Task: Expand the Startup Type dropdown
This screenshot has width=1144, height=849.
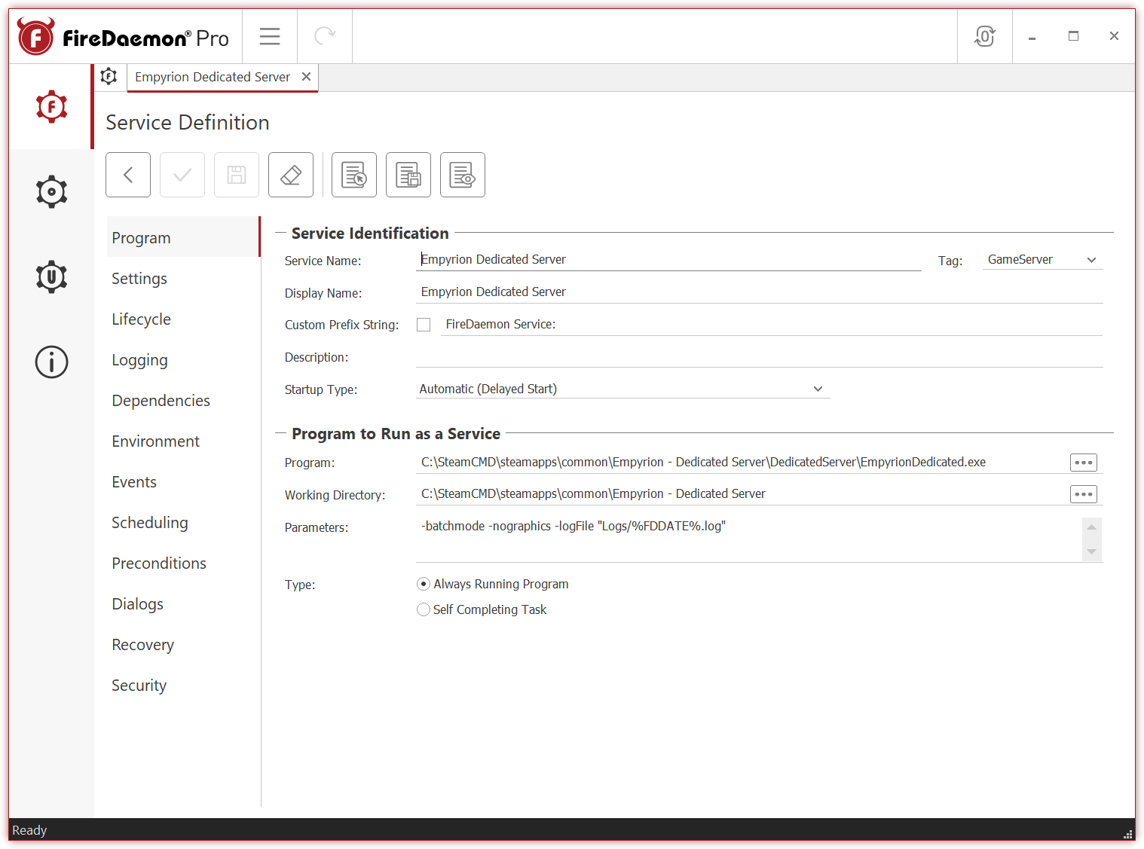Action: pyautogui.click(x=622, y=389)
